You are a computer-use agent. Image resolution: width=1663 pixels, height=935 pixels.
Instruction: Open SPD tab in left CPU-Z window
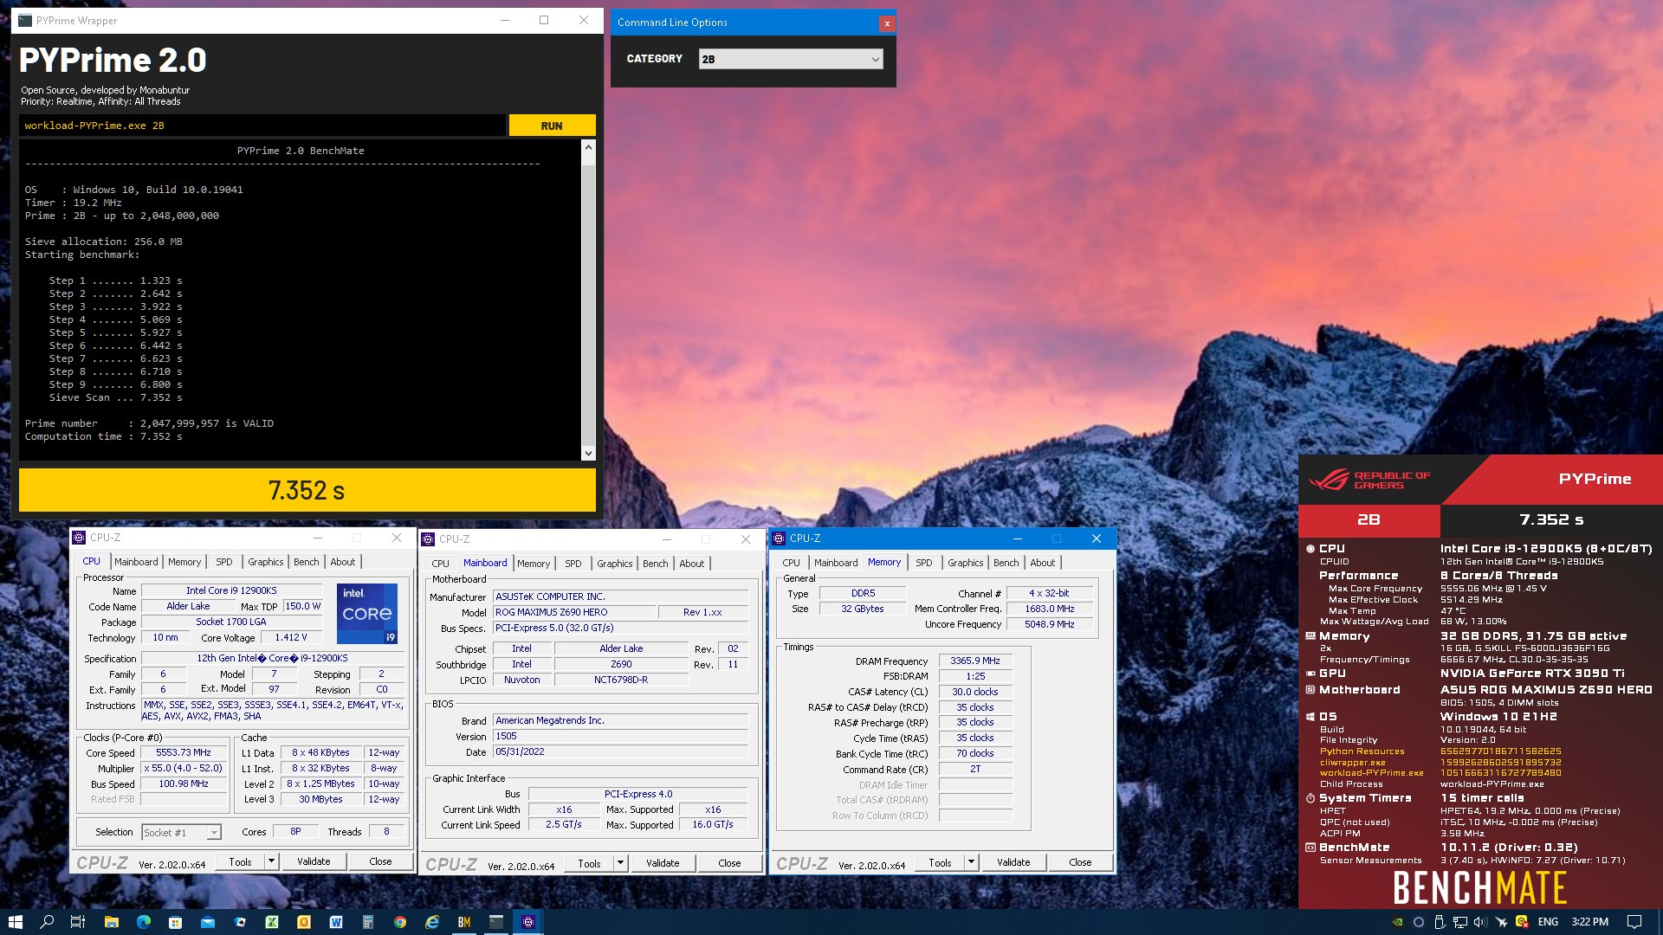click(224, 562)
